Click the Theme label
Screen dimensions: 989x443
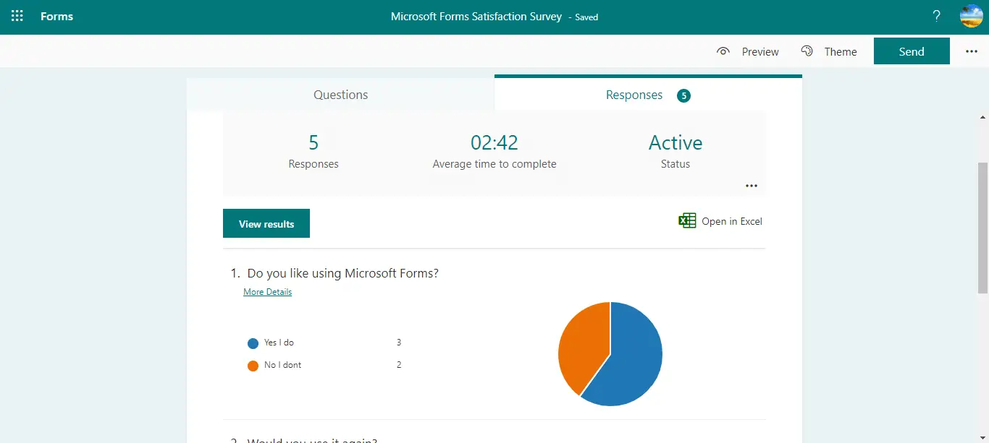click(x=841, y=52)
